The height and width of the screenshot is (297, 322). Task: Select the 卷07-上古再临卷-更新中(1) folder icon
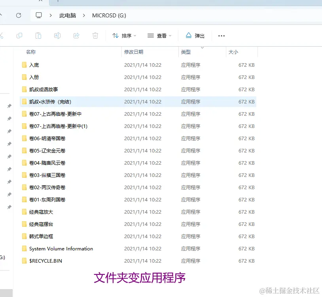[24, 126]
